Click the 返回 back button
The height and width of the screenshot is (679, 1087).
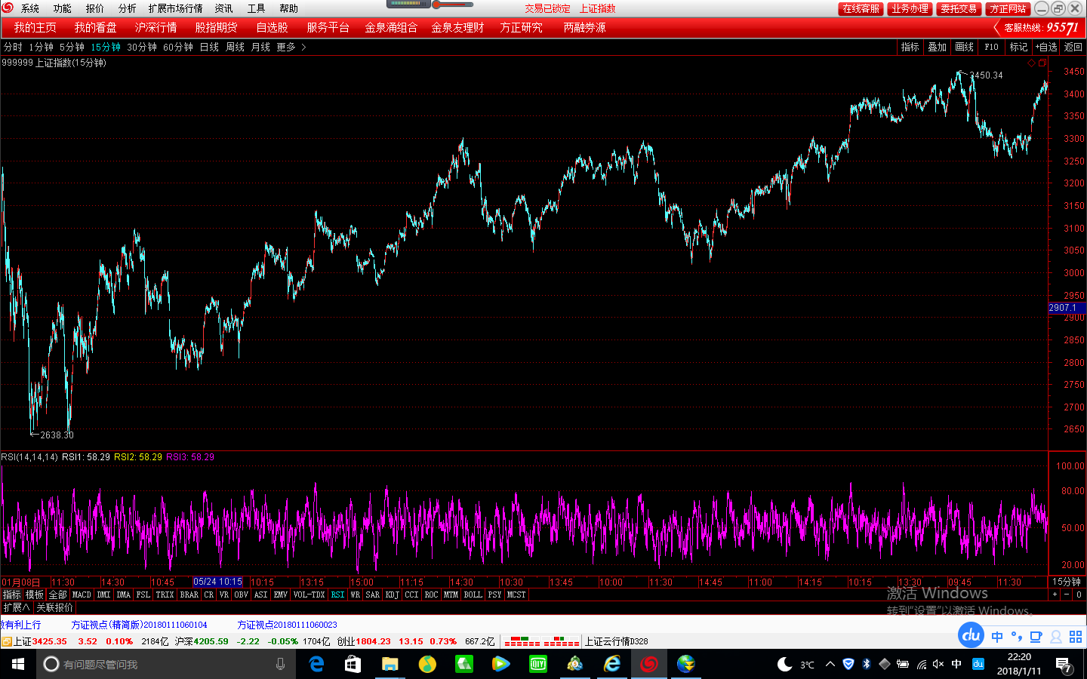[1073, 47]
